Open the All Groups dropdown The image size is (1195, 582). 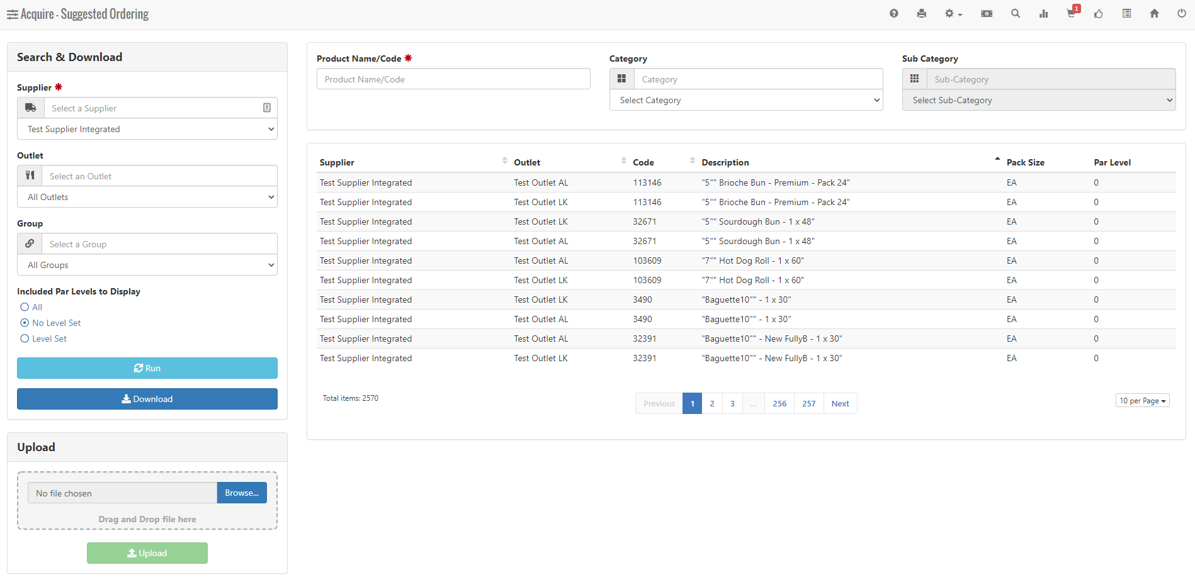pos(147,265)
